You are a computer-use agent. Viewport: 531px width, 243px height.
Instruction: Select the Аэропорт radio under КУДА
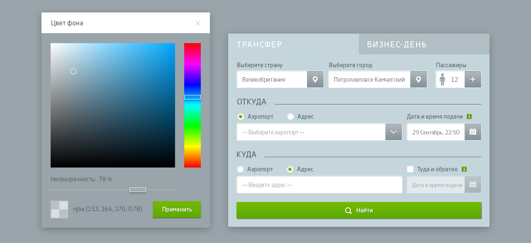[240, 169]
